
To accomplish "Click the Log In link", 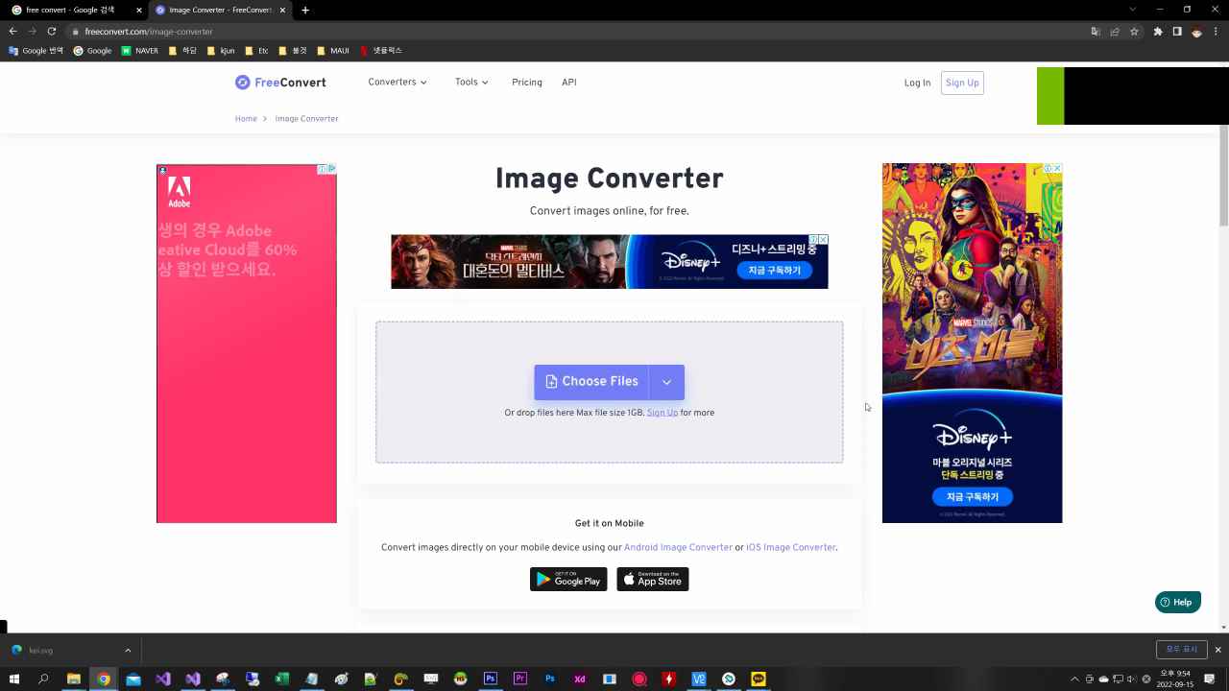I will pyautogui.click(x=917, y=83).
